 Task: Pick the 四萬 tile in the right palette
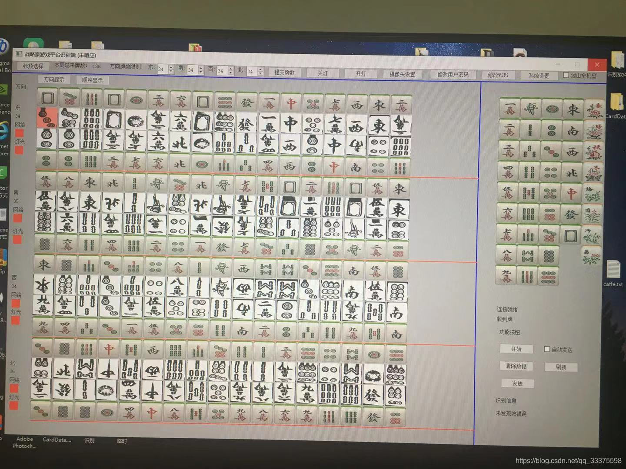[507, 172]
